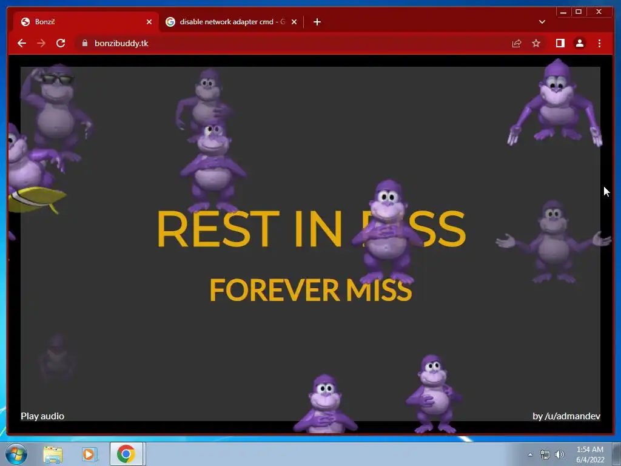This screenshot has height=466, width=621.
Task: Open the network status tray icon
Action: coord(545,454)
